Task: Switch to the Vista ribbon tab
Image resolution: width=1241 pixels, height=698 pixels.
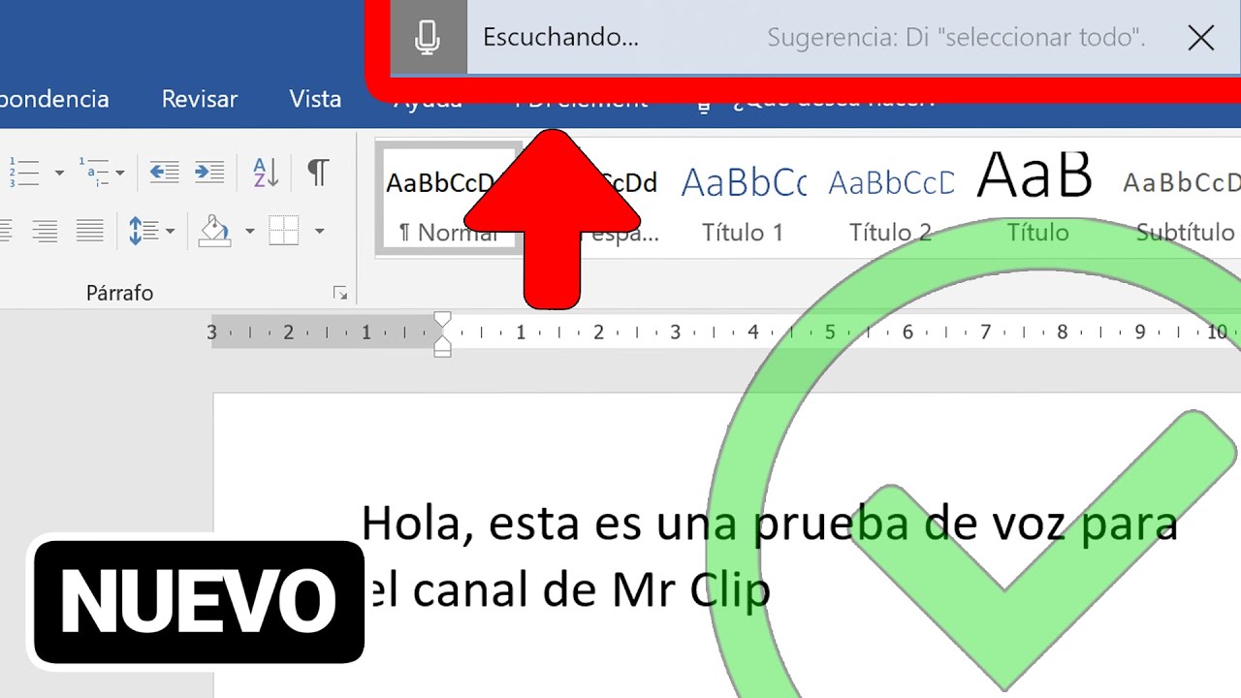Action: [315, 99]
